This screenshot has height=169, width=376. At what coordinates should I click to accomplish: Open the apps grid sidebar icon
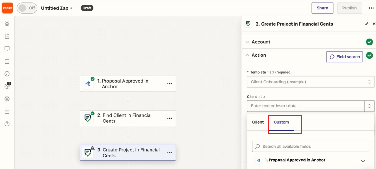pyautogui.click(x=7, y=24)
